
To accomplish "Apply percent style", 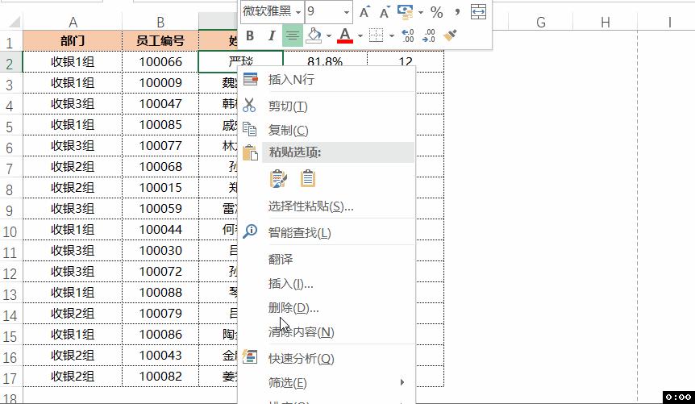I will (x=436, y=12).
